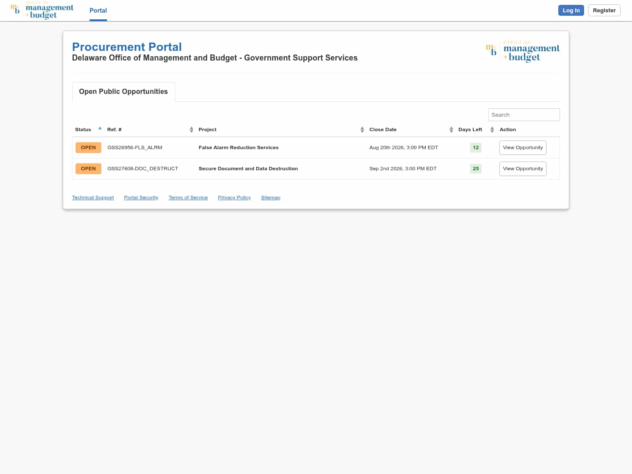The image size is (632, 474).
Task: Click the Log In button
Action: pos(571,11)
